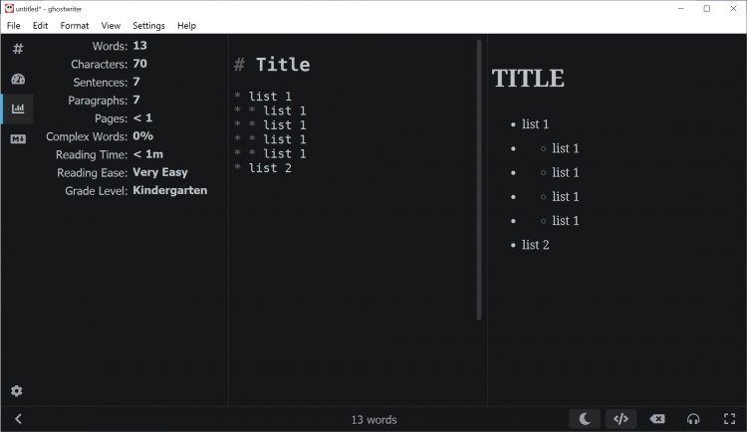Toggle the HTML live preview button

click(x=621, y=419)
